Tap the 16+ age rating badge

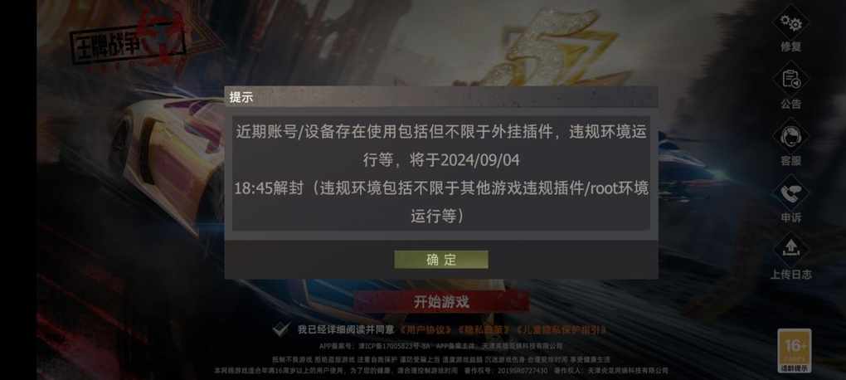pos(795,351)
